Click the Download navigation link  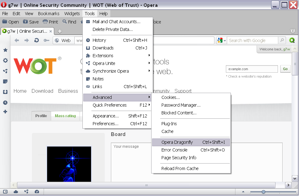[x=42, y=91]
